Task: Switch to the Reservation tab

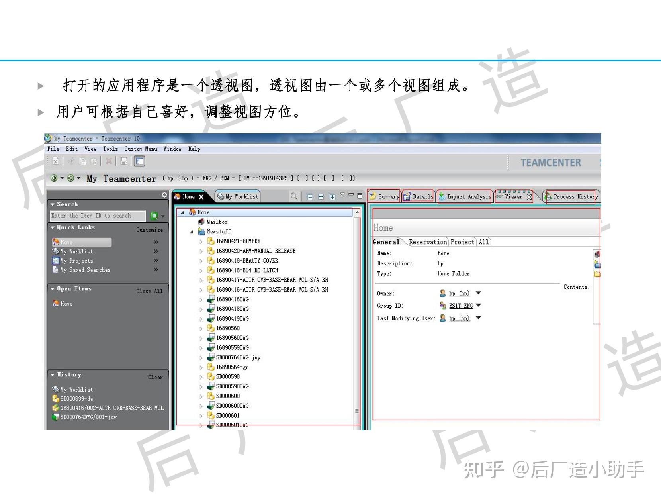Action: tap(427, 242)
